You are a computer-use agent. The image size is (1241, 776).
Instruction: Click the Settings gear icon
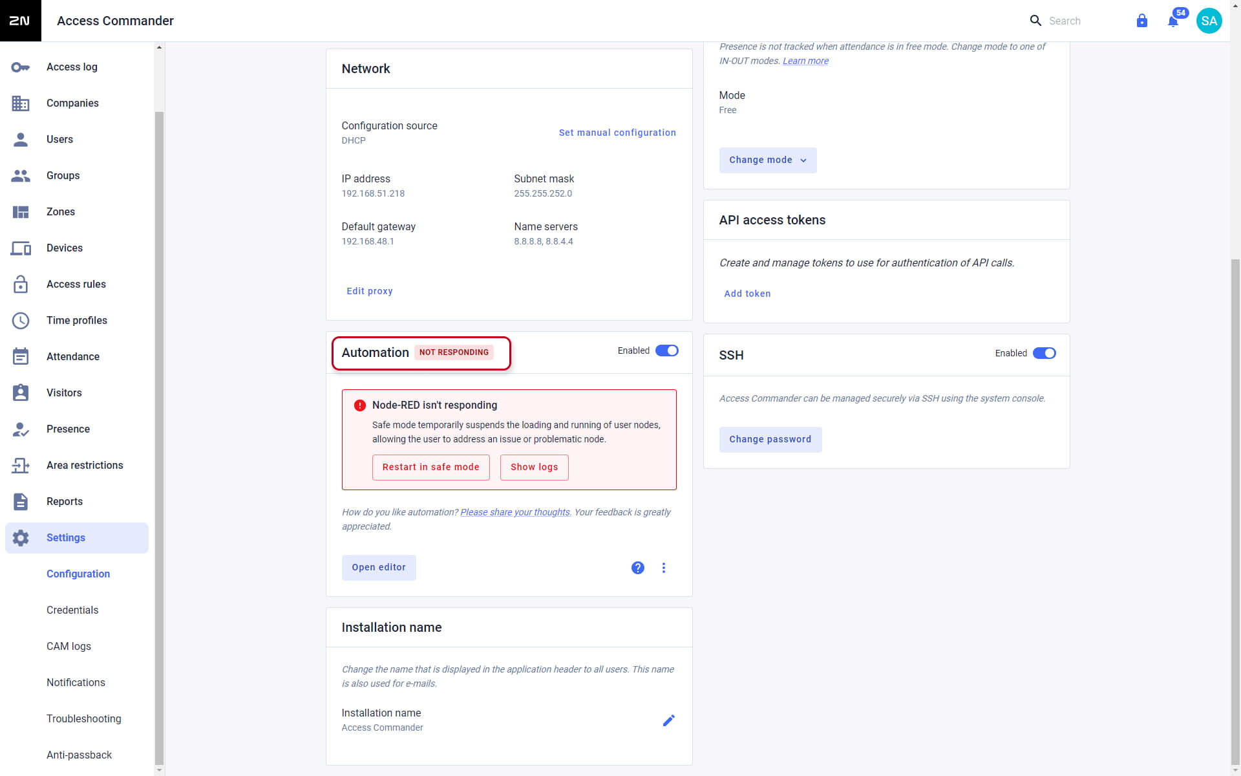[x=21, y=538]
